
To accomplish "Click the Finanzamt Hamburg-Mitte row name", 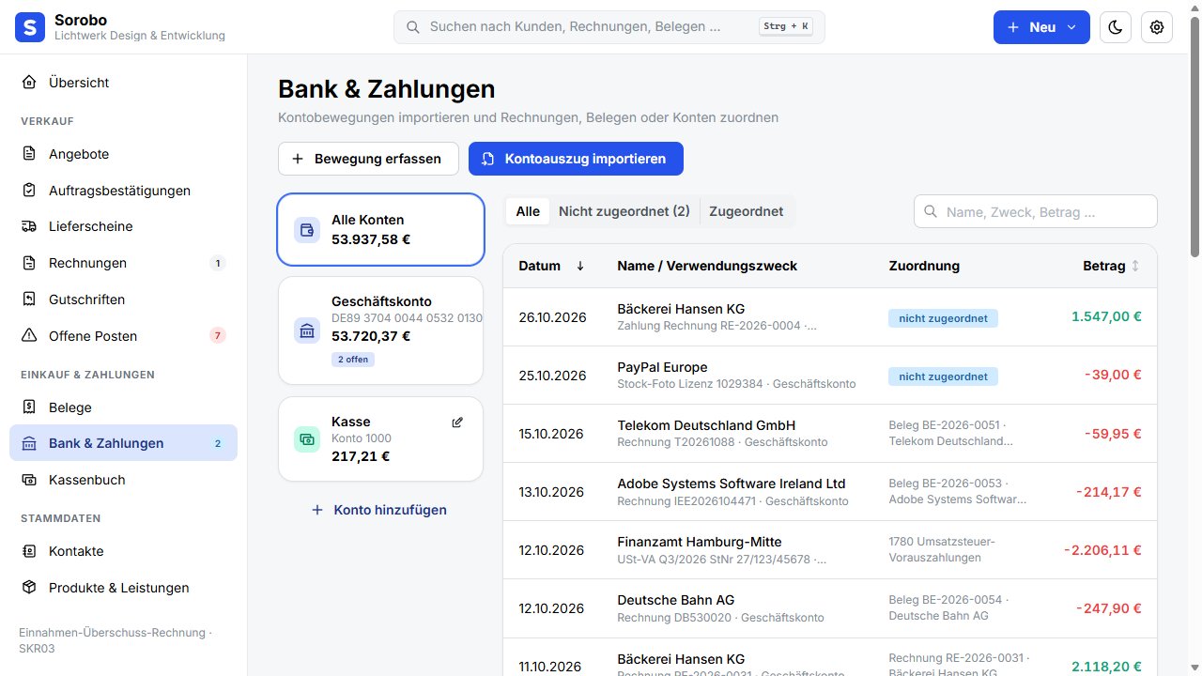I will [700, 542].
